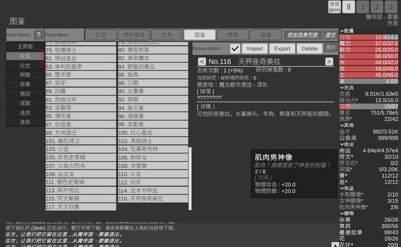
Task: Select speed setting 3
Action: coord(391,7)
